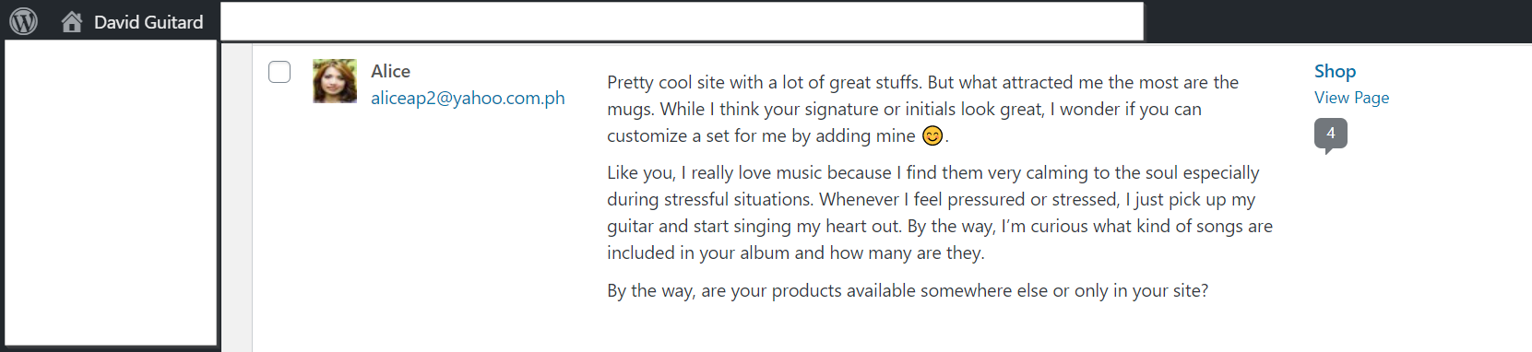The width and height of the screenshot is (1532, 352).
Task: Click the empty dark admin bar right side
Action: [x=1337, y=20]
